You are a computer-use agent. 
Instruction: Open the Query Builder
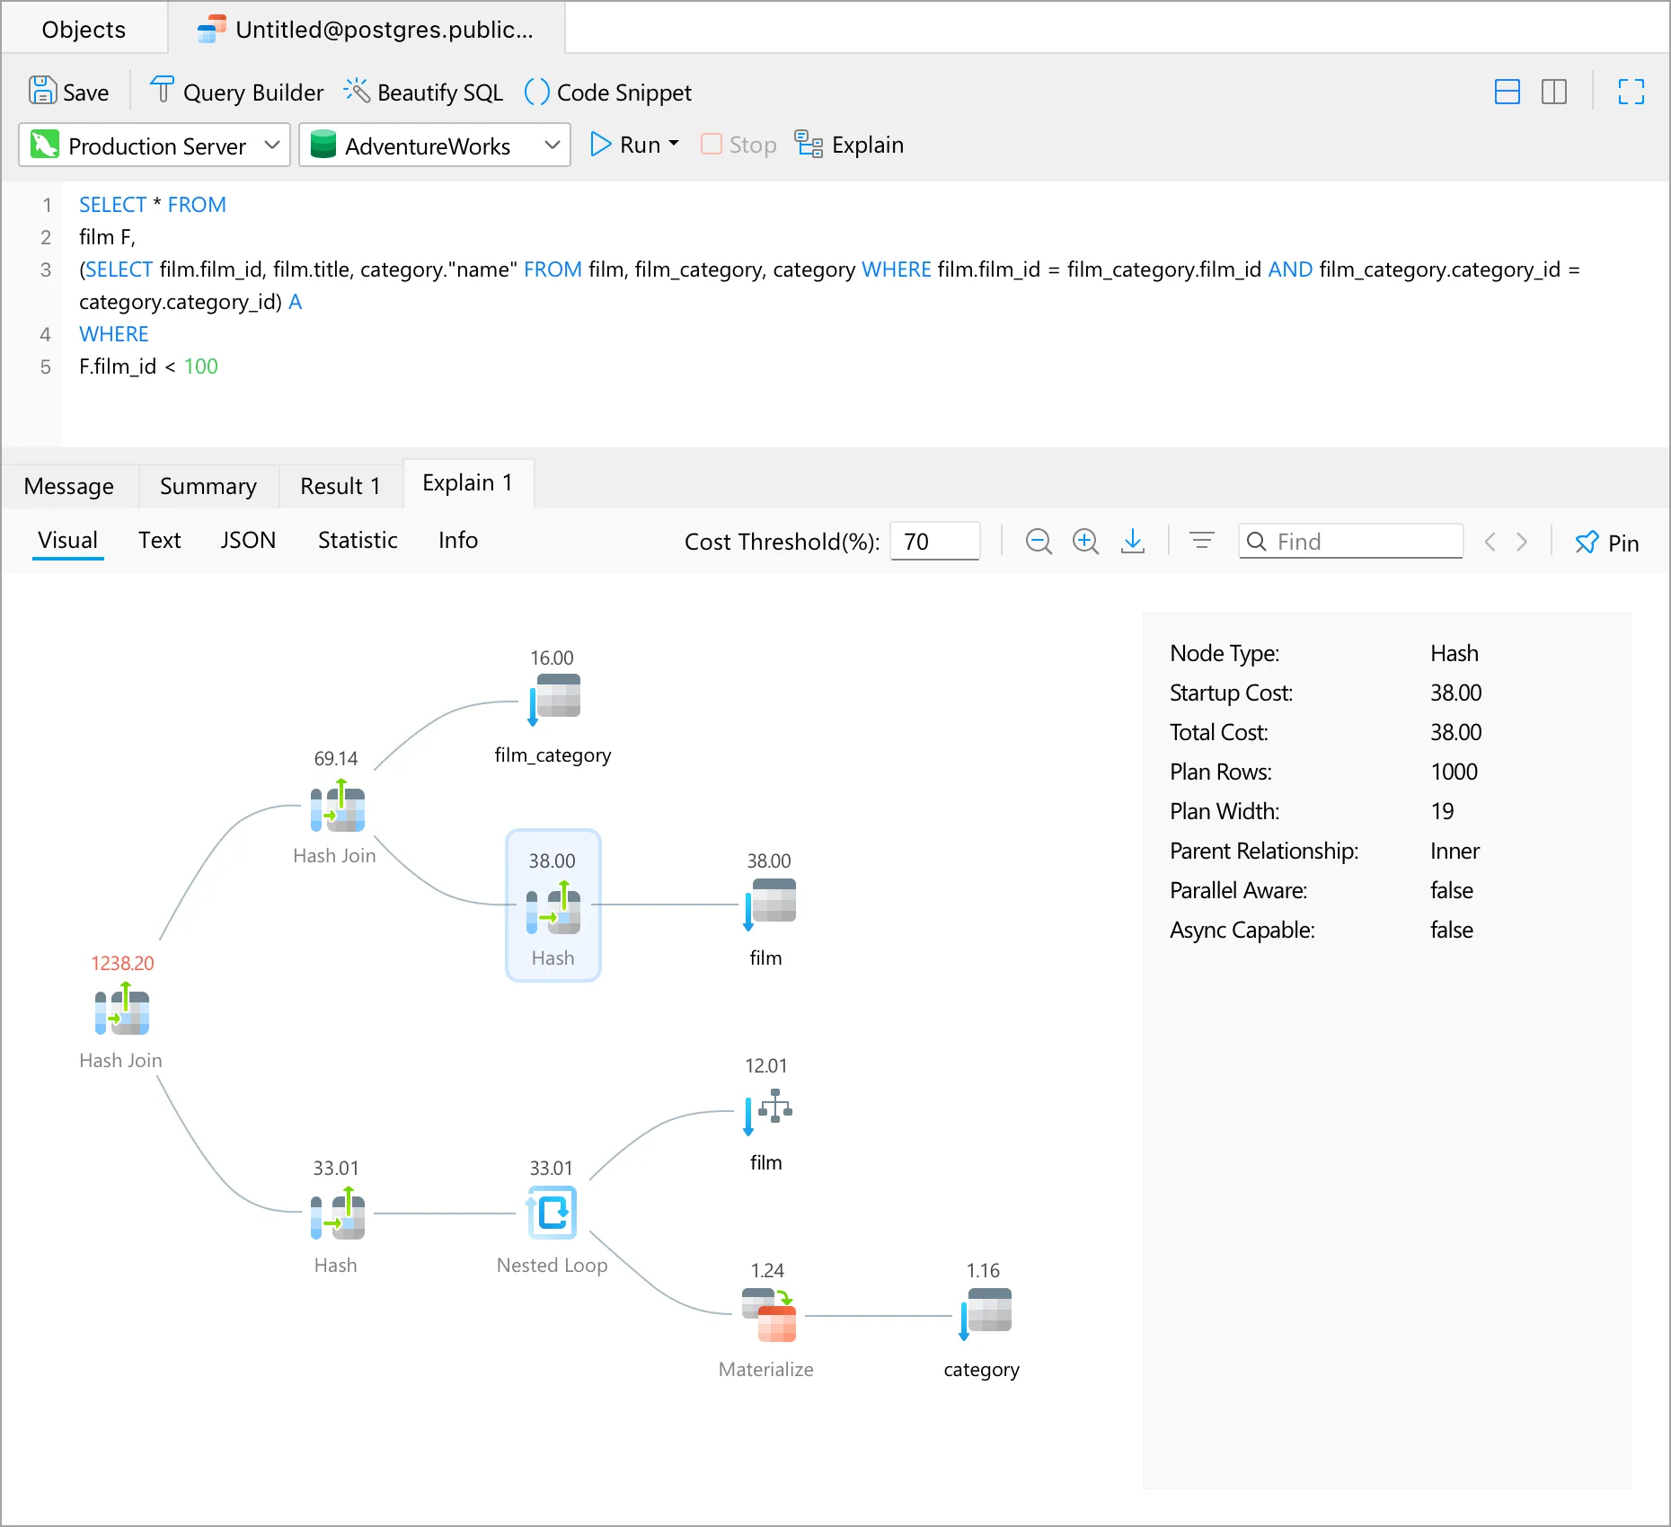pos(237,92)
